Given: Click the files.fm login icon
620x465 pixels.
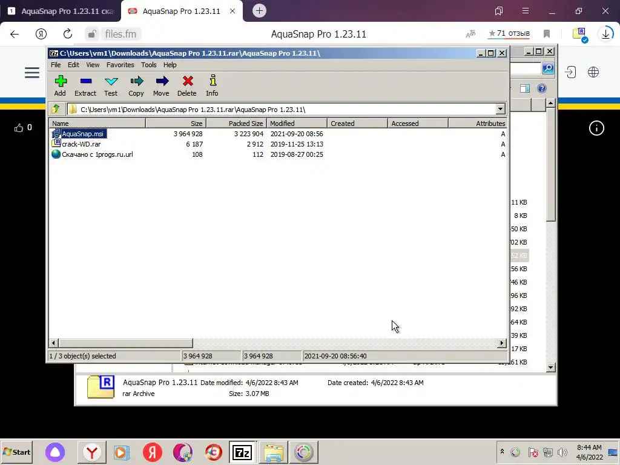Looking at the screenshot, I should 570,72.
